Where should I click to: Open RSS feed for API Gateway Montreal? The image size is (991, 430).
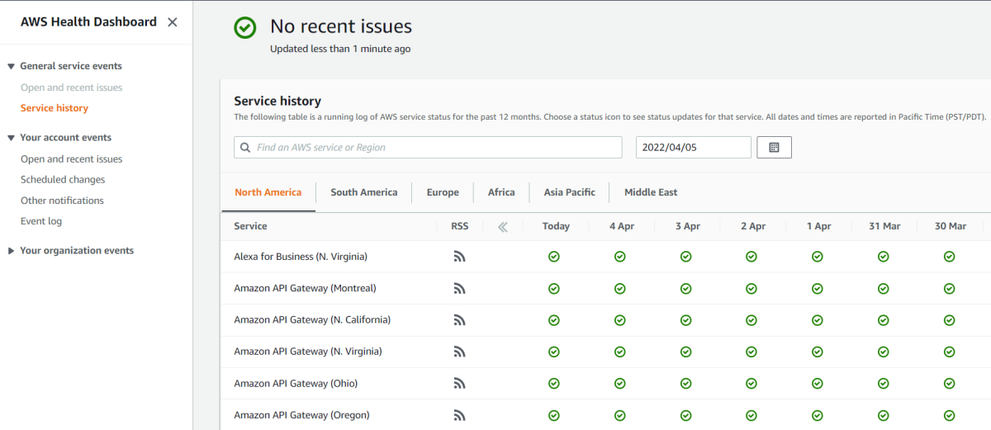tap(460, 289)
